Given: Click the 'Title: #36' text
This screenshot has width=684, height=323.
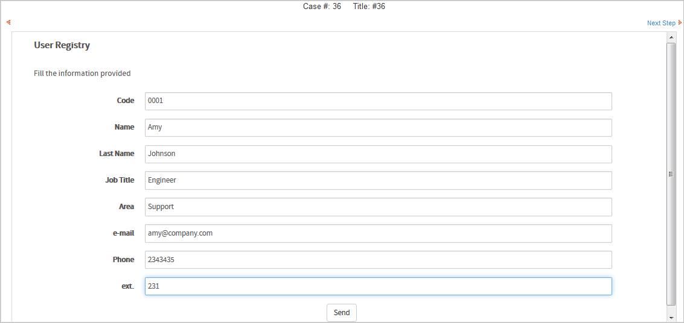Looking at the screenshot, I should (369, 7).
